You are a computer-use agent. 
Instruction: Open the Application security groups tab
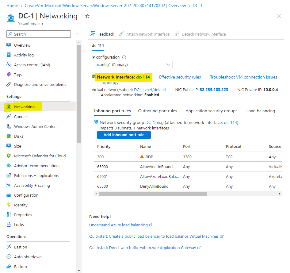pyautogui.click(x=212, y=111)
